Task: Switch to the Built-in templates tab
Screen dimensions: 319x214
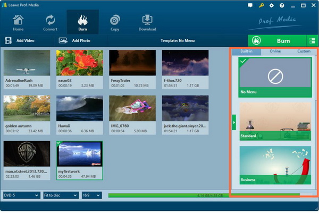Action: pyautogui.click(x=246, y=52)
